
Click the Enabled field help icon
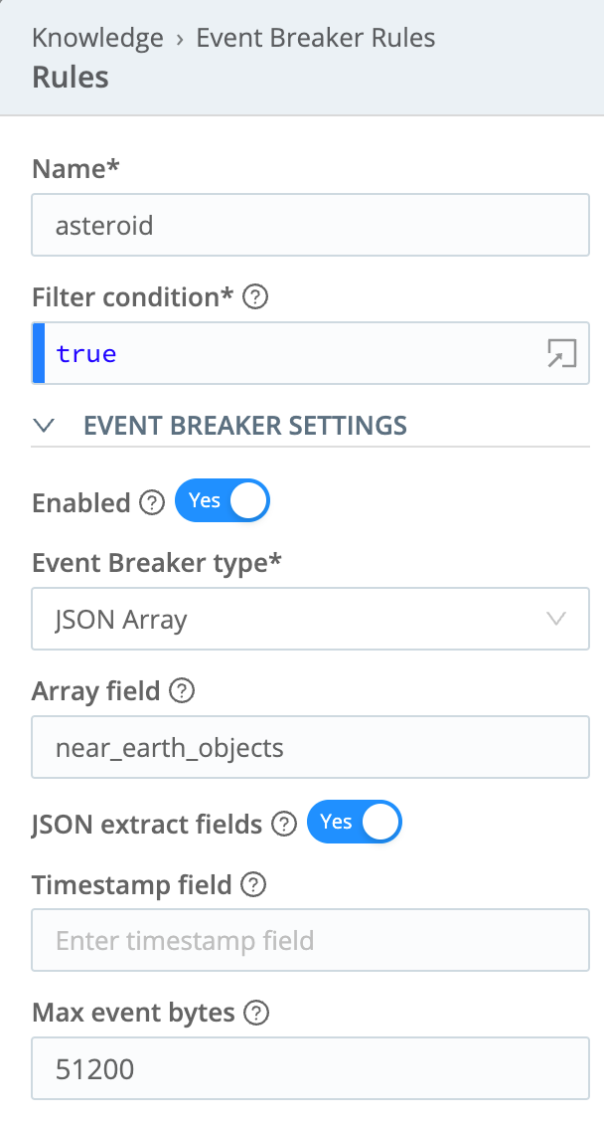point(151,504)
